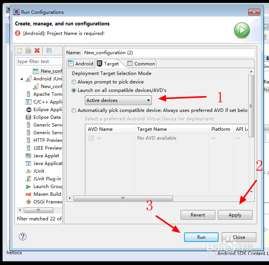Click the Target Name column header
The height and width of the screenshot is (265, 269).
[x=172, y=129]
